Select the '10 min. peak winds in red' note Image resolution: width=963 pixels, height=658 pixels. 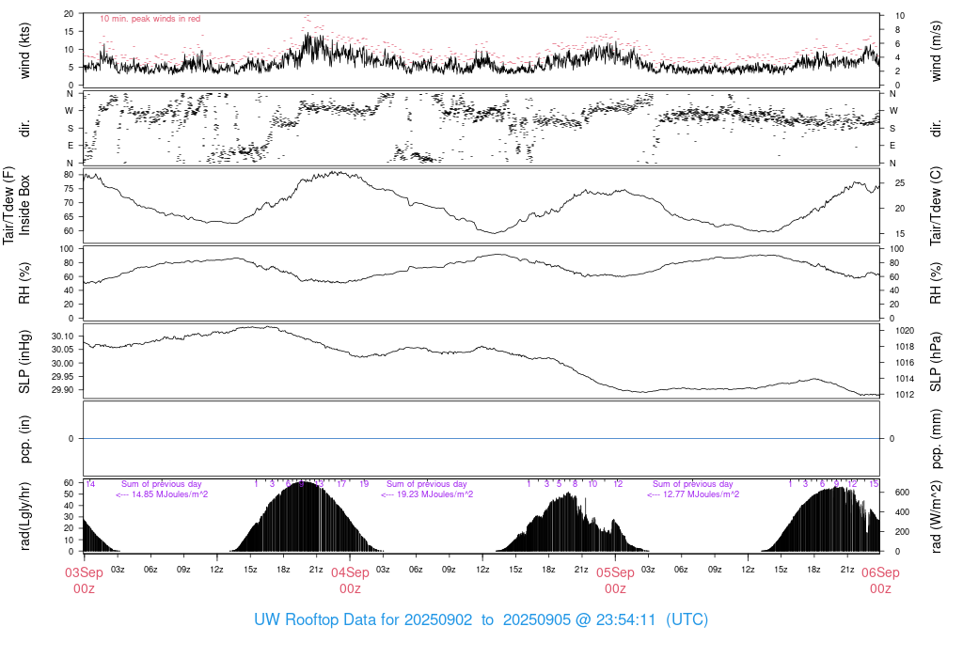[150, 19]
